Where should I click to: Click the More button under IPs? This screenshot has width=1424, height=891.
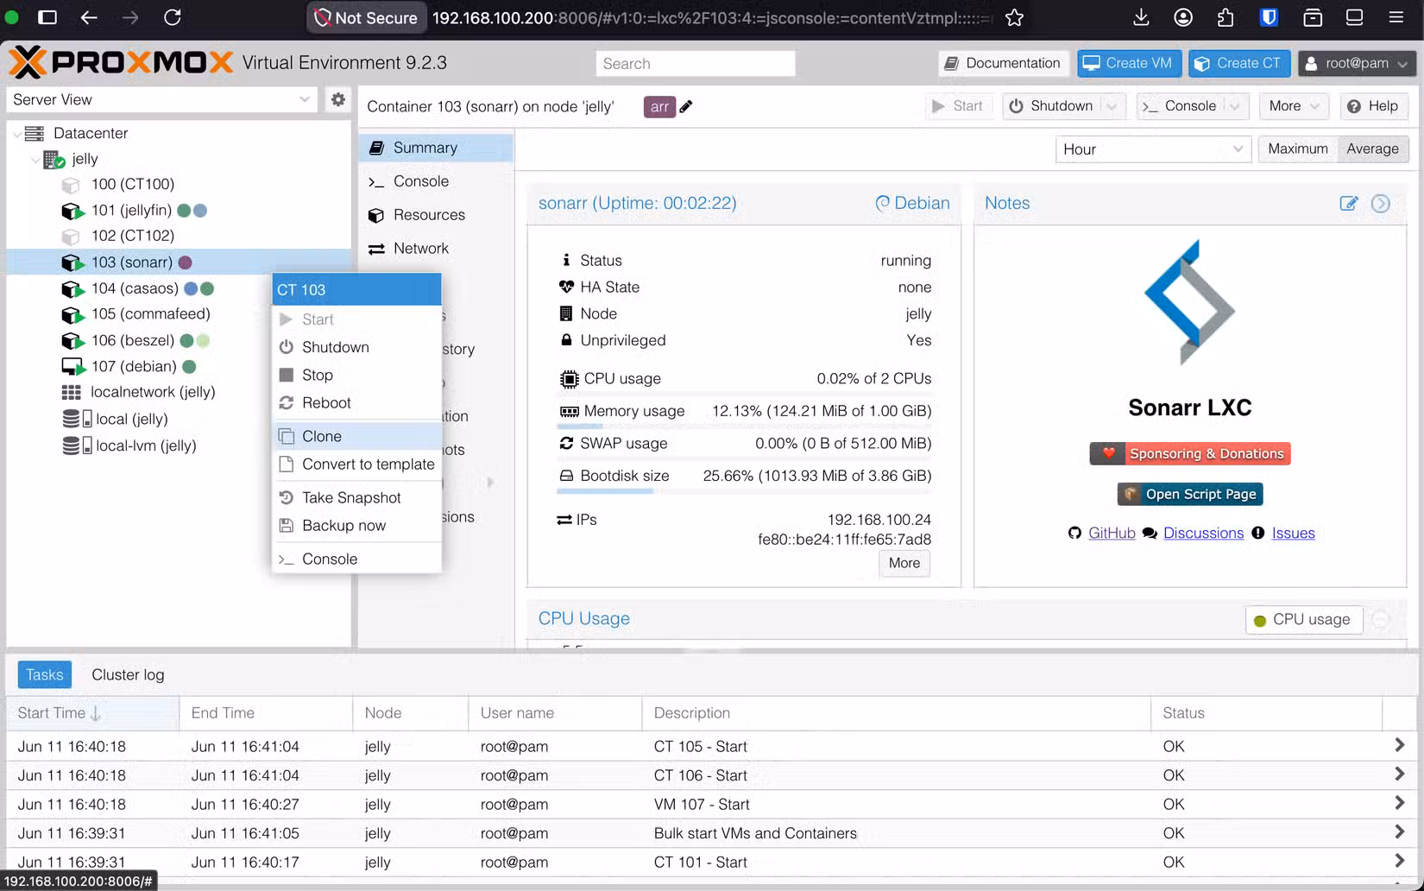click(x=904, y=563)
